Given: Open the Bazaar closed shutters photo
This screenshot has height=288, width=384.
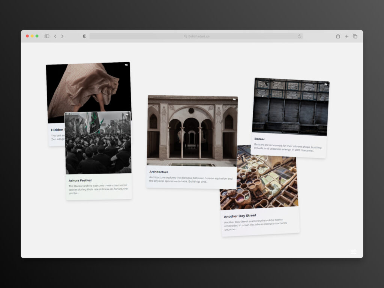Looking at the screenshot, I should pos(291,106).
